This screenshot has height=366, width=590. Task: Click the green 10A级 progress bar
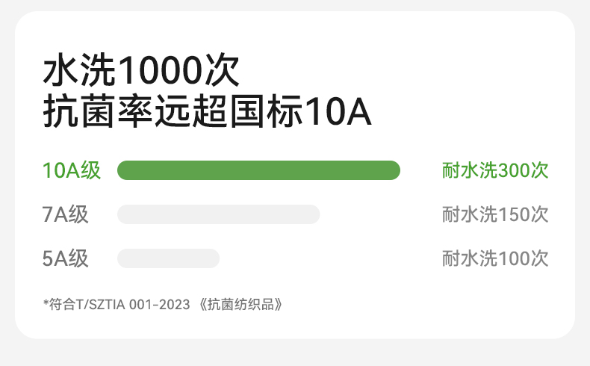pos(258,170)
